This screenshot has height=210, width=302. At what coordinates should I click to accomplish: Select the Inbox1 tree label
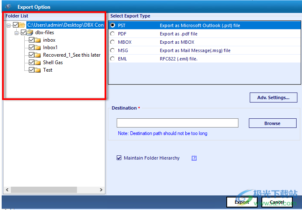50,47
